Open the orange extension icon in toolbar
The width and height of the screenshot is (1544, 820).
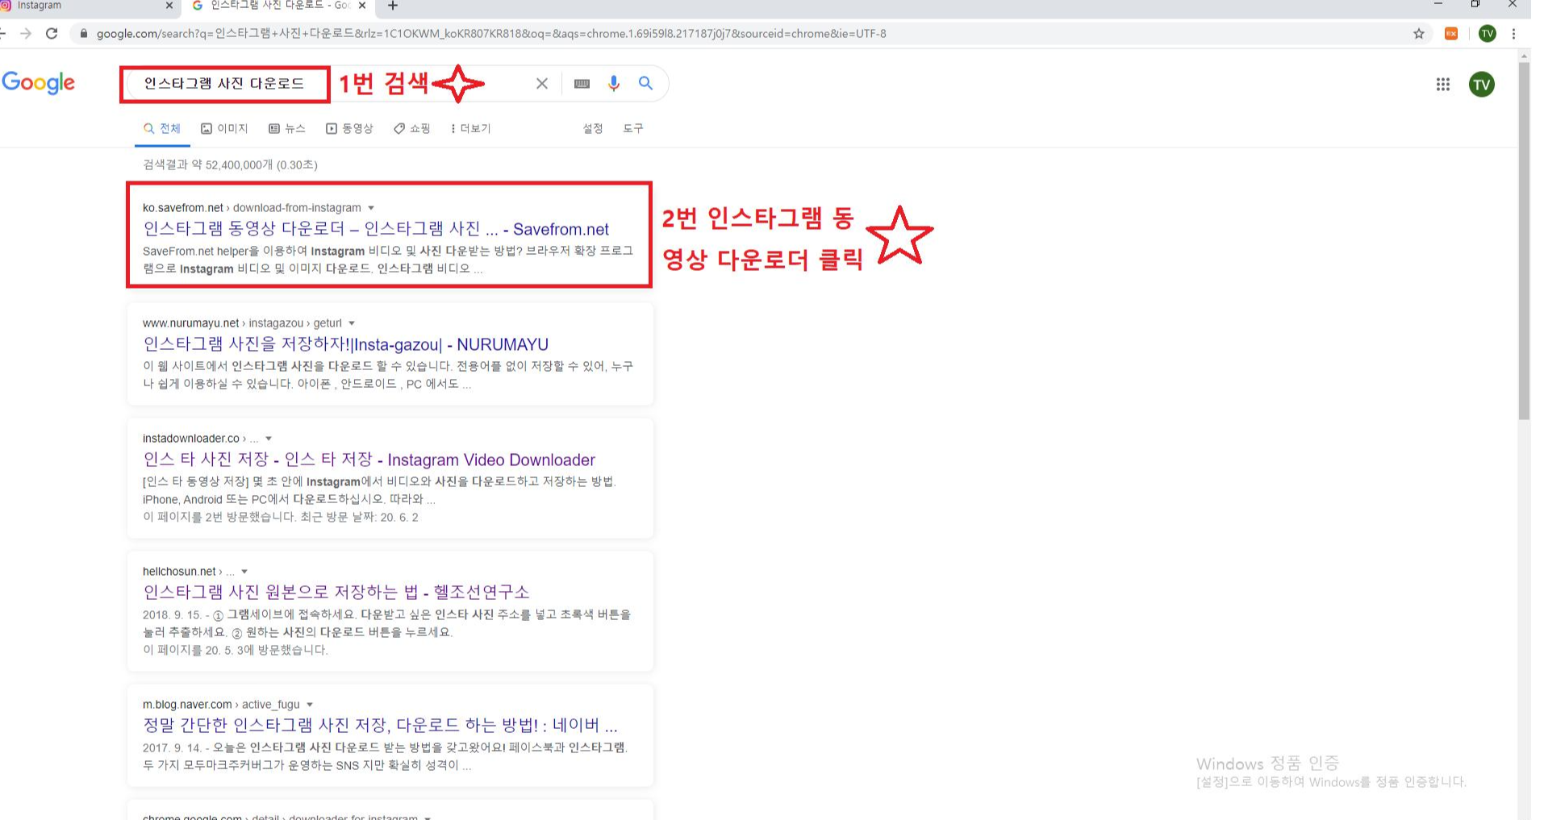[x=1451, y=34]
